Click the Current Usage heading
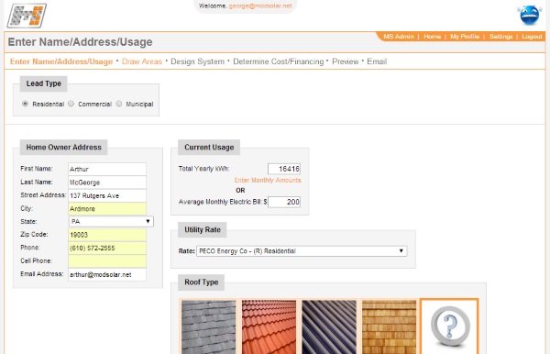Viewport: 550px width, 354px height. pos(209,148)
